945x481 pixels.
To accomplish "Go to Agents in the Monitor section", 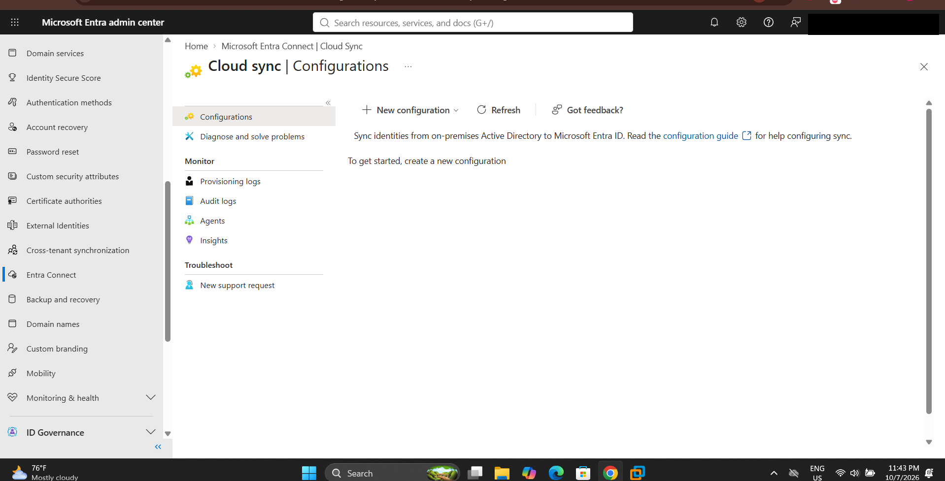I will [x=212, y=221].
